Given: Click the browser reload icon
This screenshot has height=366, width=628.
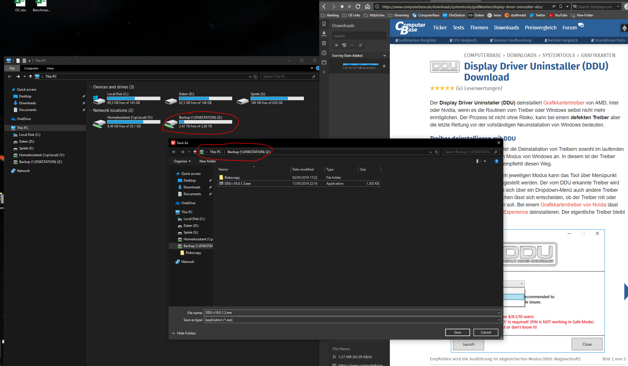Looking at the screenshot, I should point(358,6).
